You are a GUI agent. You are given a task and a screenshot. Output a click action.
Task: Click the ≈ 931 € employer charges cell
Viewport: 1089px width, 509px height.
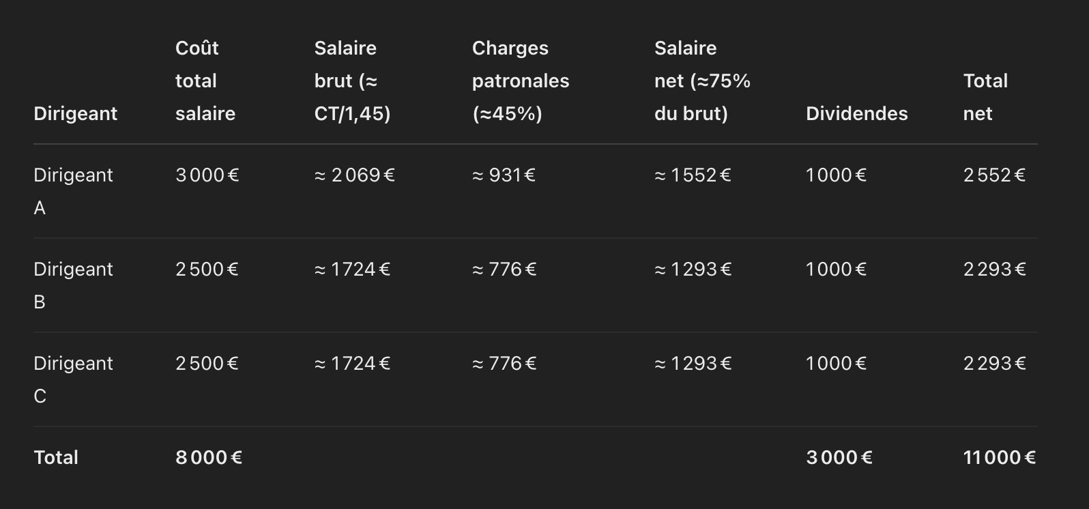(x=504, y=175)
